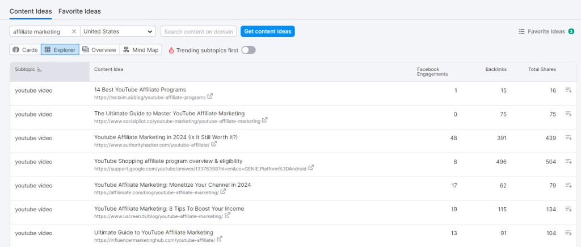Open affilimate.com link external icon
This screenshot has height=247, width=581.
223,192
